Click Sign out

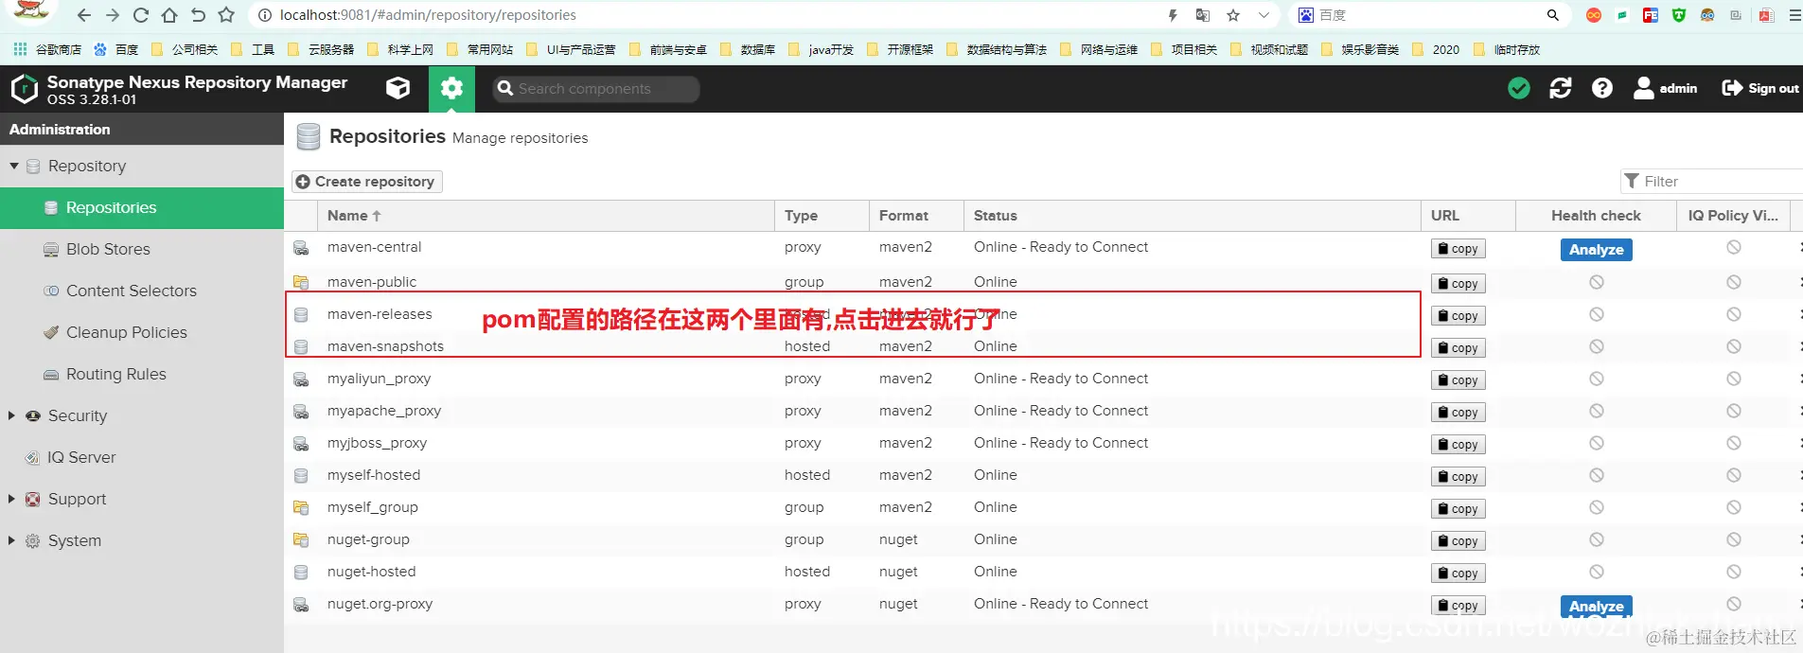1760,88
